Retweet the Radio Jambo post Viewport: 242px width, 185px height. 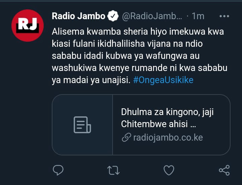(x=114, y=170)
